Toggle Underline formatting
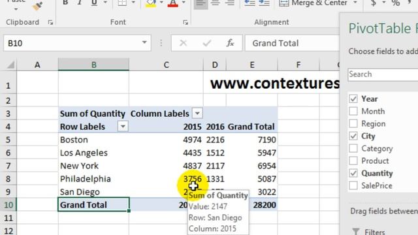Viewport: 418px width, 235px height. (x=94, y=3)
